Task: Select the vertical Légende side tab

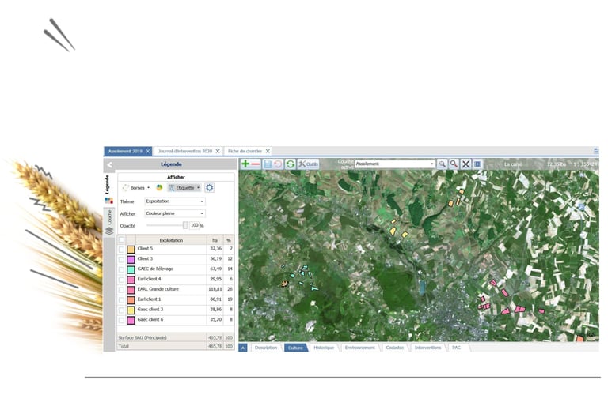Action: coord(108,185)
